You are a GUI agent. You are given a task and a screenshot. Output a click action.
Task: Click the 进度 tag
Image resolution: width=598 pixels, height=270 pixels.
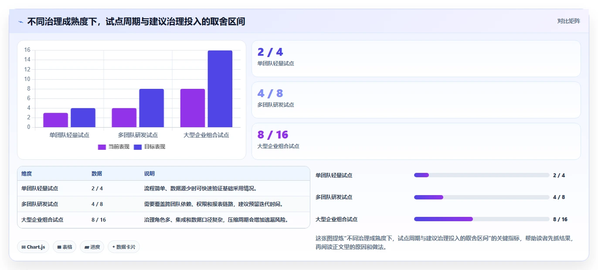tap(92, 247)
